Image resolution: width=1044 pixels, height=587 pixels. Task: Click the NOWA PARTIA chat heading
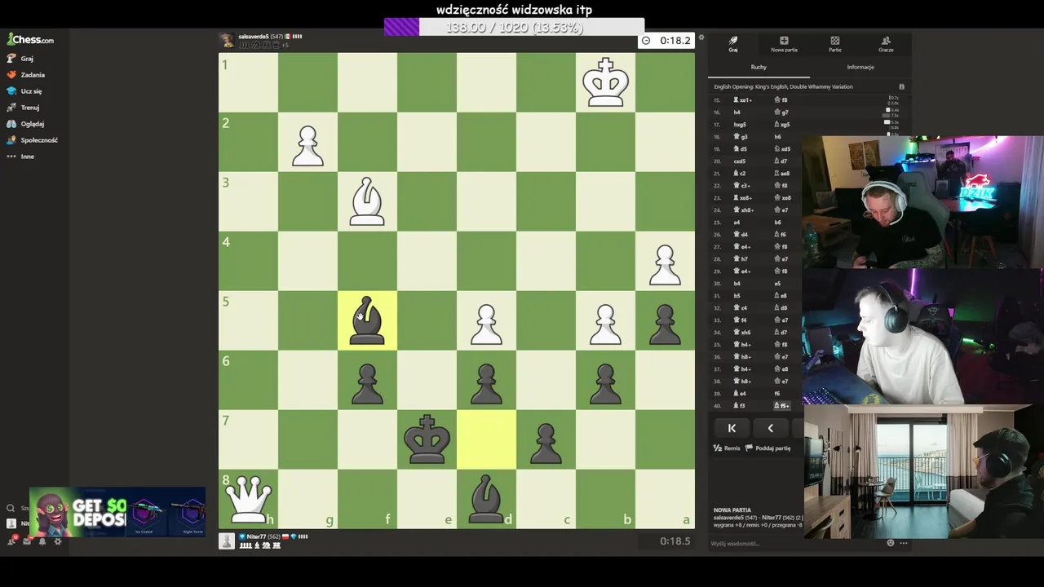[x=732, y=510]
